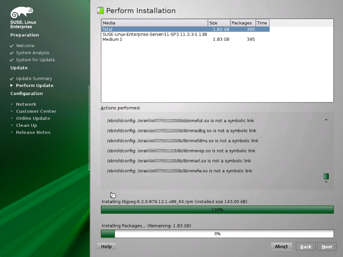Click the scroll-up arrow in Actions performed pane
The height and width of the screenshot is (257, 343).
(x=326, y=120)
